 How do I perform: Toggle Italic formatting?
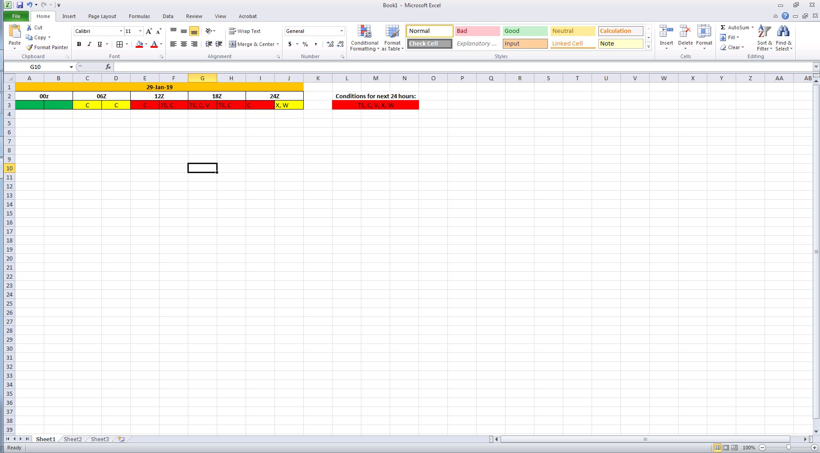point(89,44)
